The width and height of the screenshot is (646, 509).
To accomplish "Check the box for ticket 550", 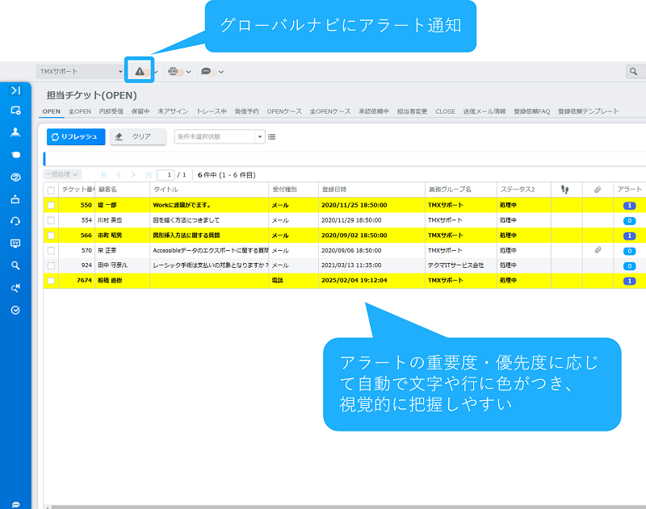I will click(51, 206).
